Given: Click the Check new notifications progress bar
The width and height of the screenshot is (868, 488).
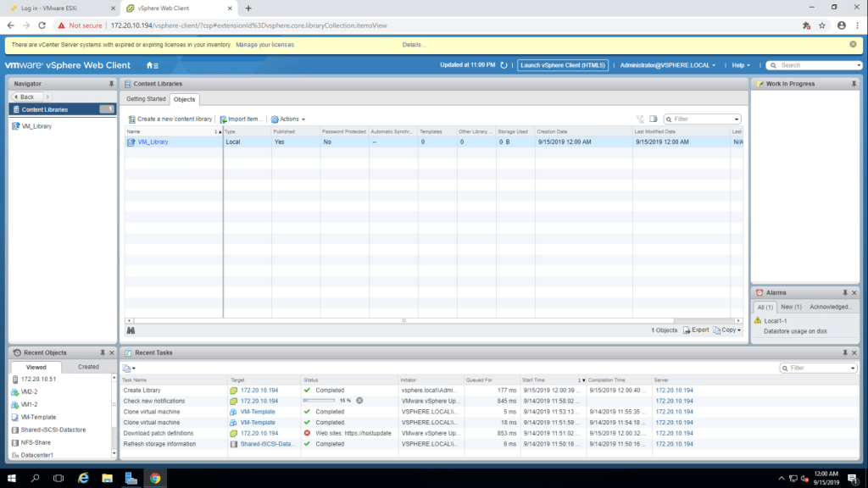Looking at the screenshot, I should point(320,401).
